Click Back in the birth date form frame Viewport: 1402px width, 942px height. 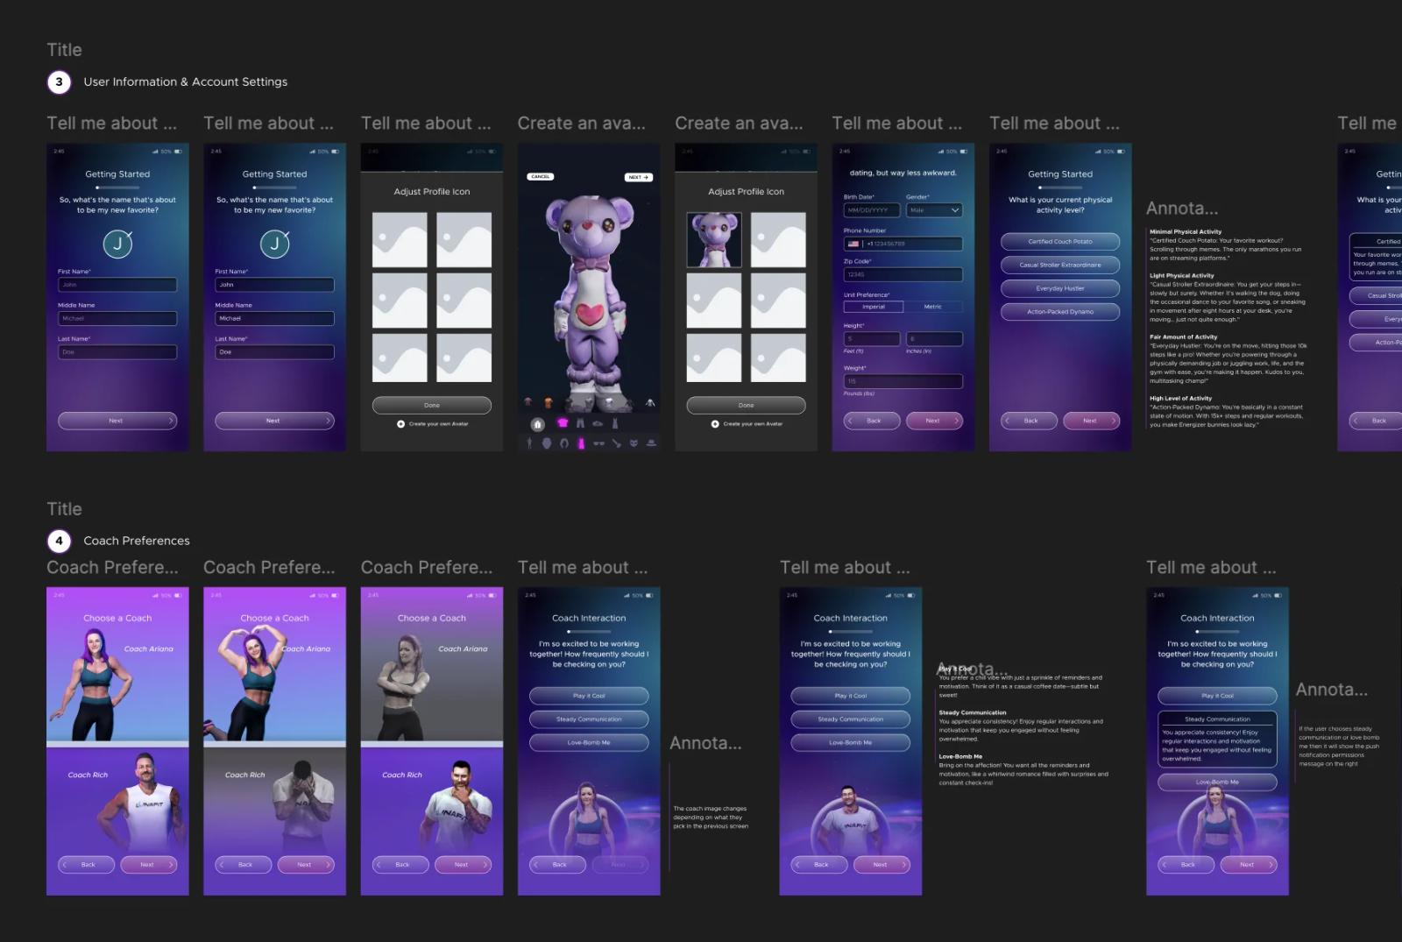point(872,421)
